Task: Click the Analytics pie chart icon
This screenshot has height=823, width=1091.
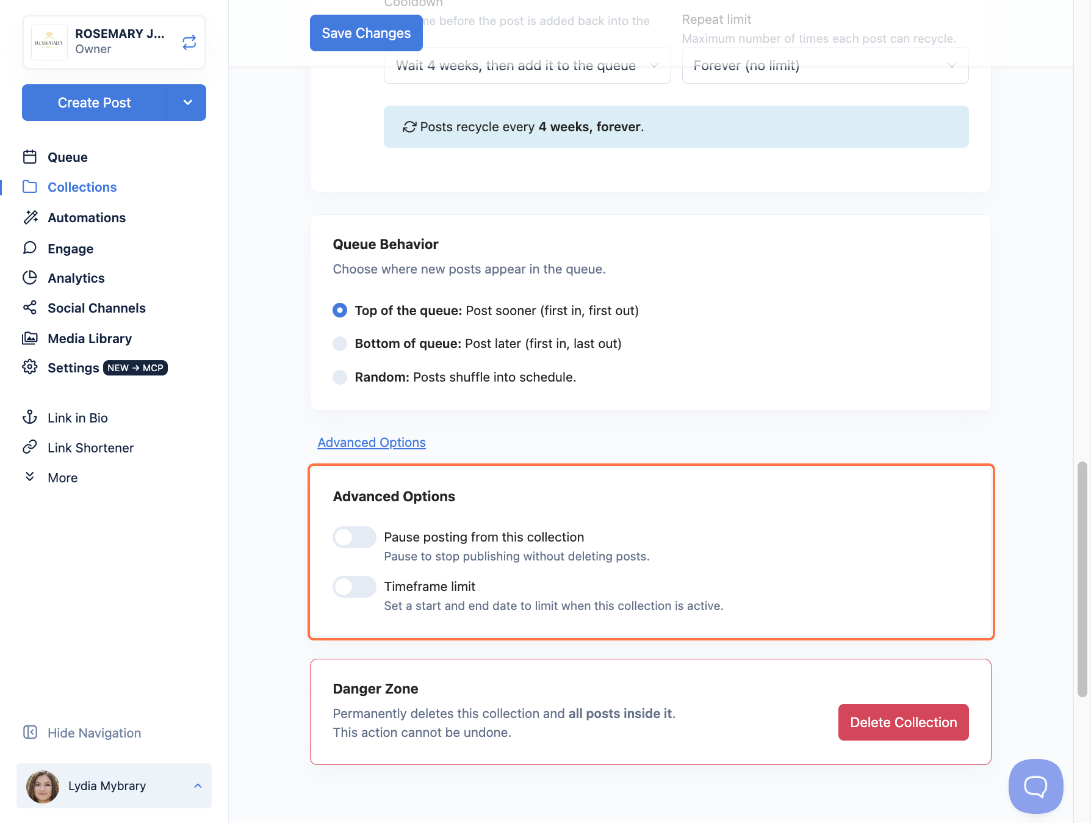Action: 30,278
